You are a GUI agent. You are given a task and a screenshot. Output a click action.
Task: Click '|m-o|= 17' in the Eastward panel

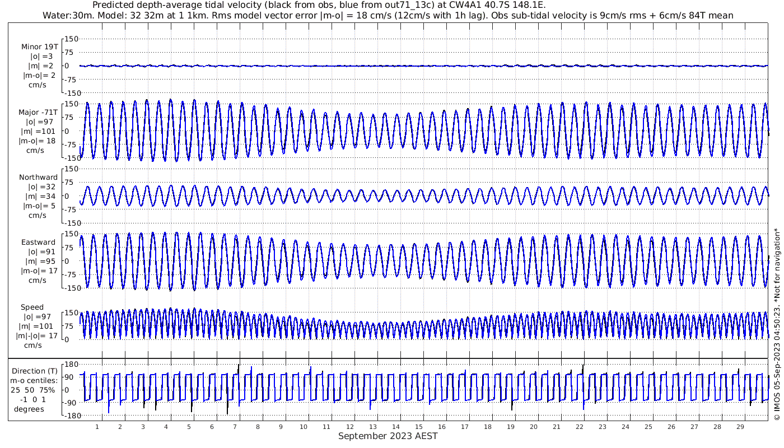[39, 271]
